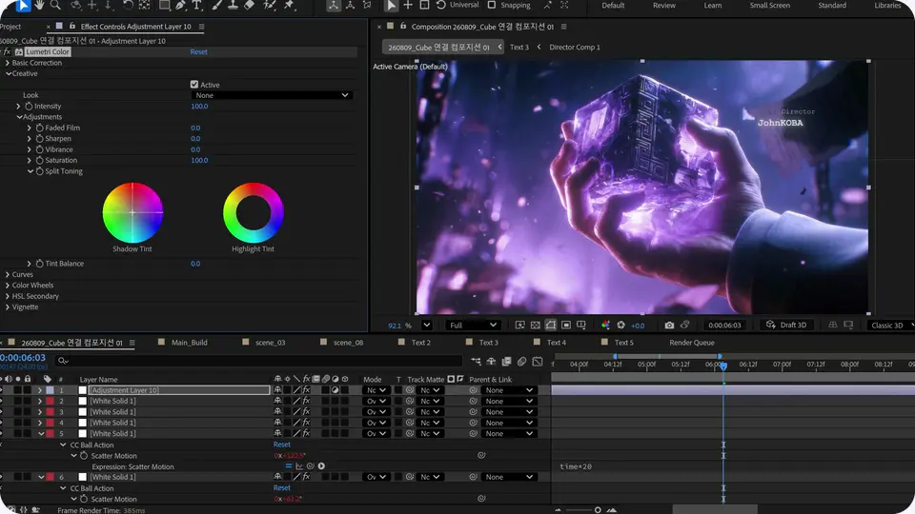This screenshot has width=915, height=514.
Task: Click motion blur enable icon in timeline
Action: pos(521,362)
